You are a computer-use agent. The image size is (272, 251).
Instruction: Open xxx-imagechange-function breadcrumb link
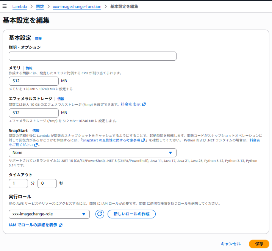[77, 6]
